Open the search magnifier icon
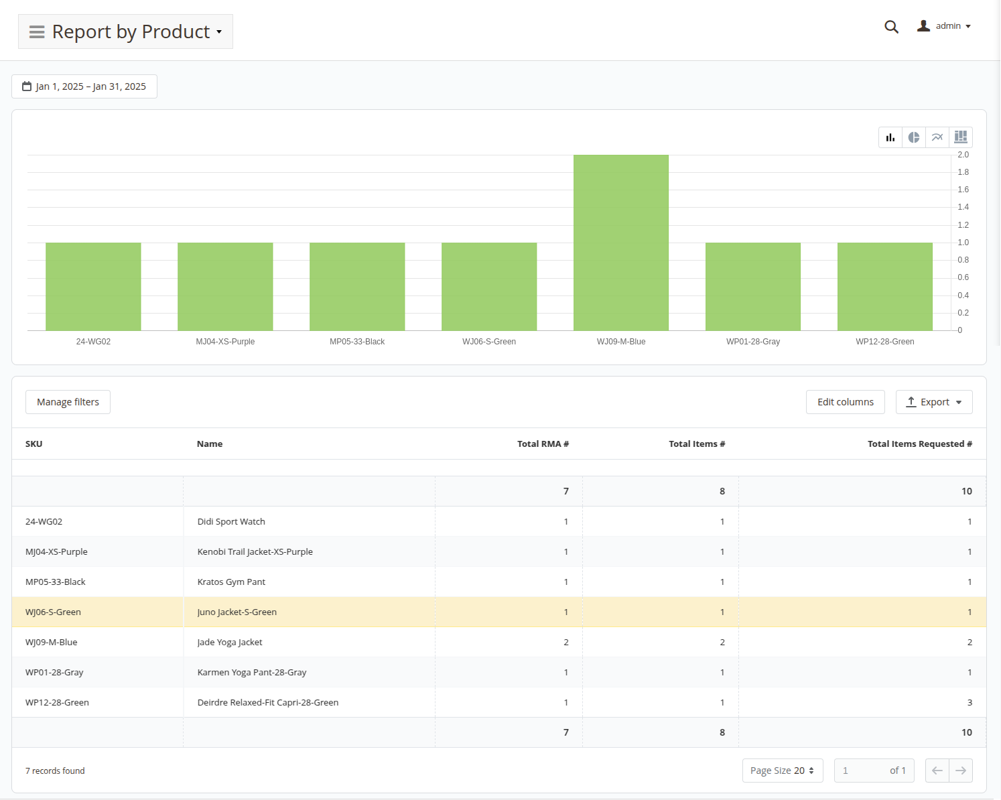 click(x=891, y=26)
